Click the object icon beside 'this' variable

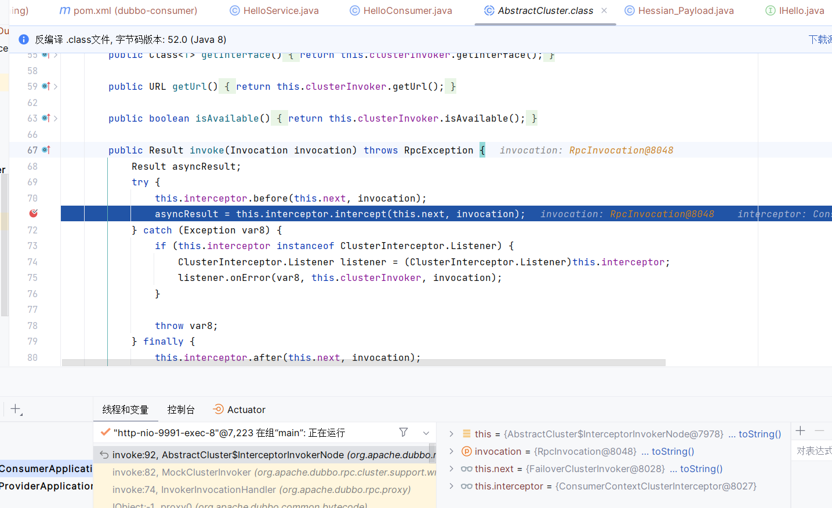tap(466, 434)
